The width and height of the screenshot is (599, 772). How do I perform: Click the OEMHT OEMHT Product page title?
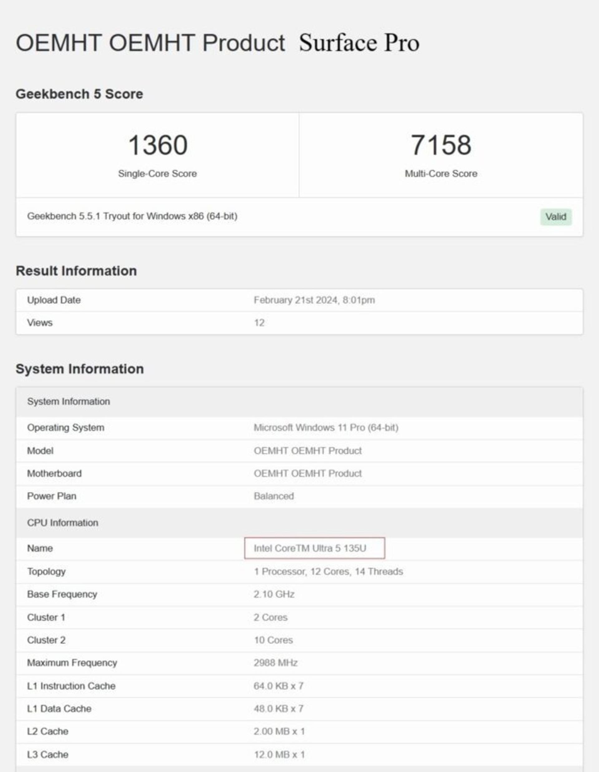coord(150,43)
